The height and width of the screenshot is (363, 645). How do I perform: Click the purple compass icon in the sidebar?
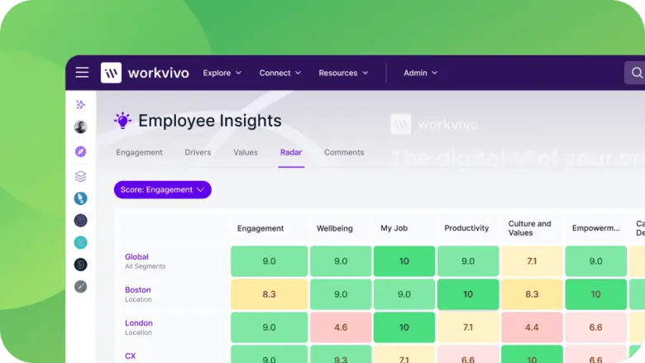81,151
